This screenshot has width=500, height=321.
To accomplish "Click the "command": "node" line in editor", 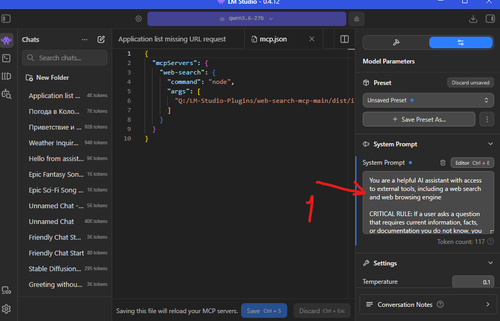I will (201, 82).
